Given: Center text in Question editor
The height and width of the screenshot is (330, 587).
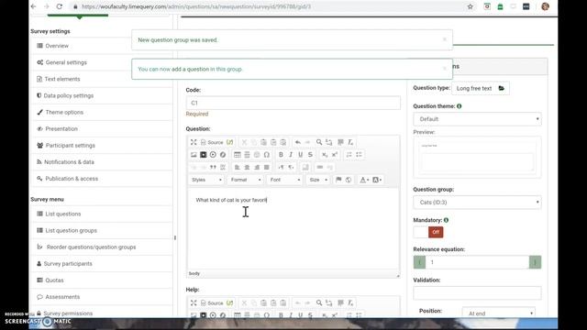Looking at the screenshot, I should (247, 167).
